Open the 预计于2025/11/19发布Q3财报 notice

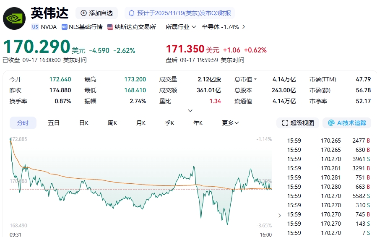point(179,13)
